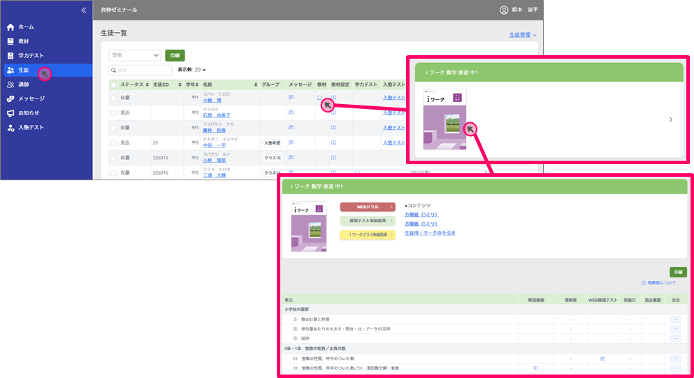This screenshot has height=378, width=694.
Task: Open 教材設定 book icon for 石原 由美子
Action: [334, 112]
